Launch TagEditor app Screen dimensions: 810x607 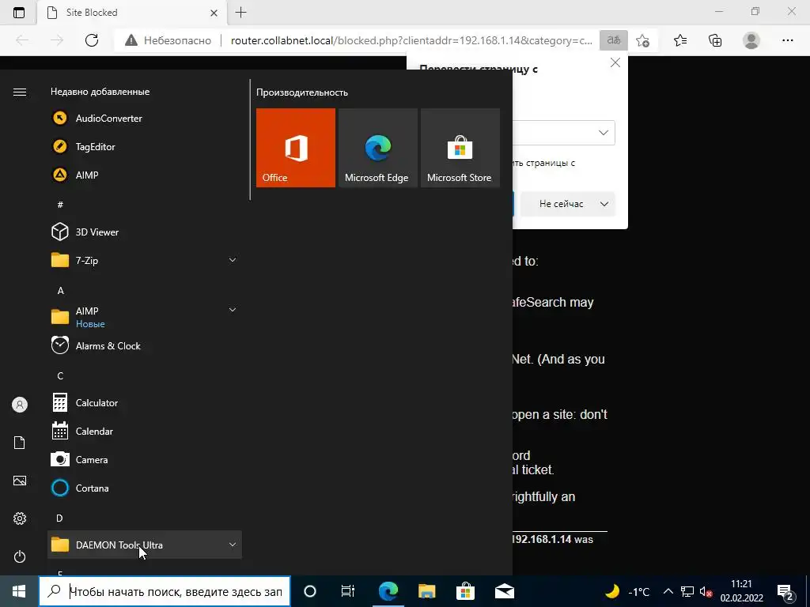pos(145,146)
